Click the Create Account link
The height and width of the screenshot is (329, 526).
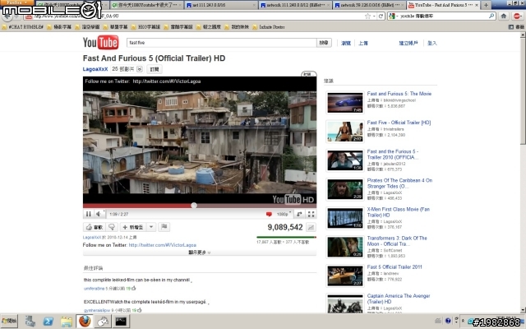coord(408,44)
